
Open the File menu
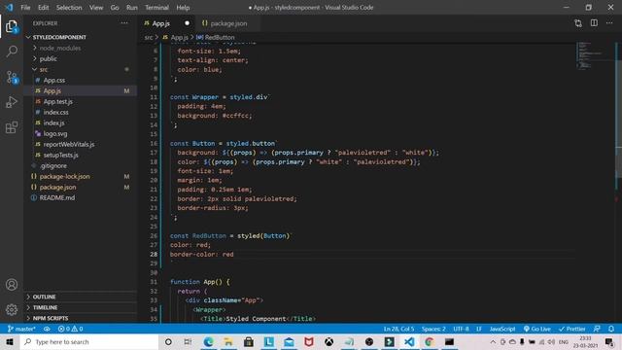pyautogui.click(x=25, y=8)
